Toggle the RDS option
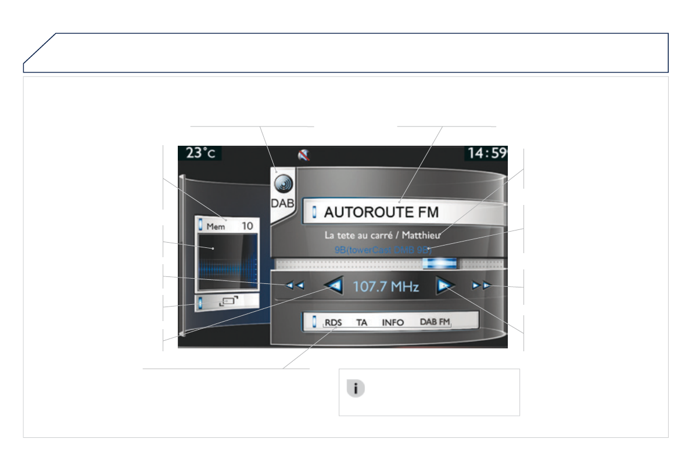This screenshot has width=692, height=461. pyautogui.click(x=334, y=322)
